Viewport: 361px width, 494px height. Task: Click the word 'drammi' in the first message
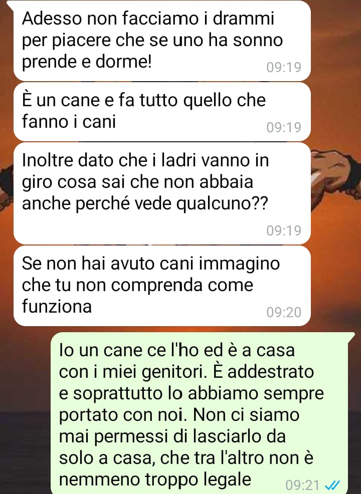(x=243, y=19)
